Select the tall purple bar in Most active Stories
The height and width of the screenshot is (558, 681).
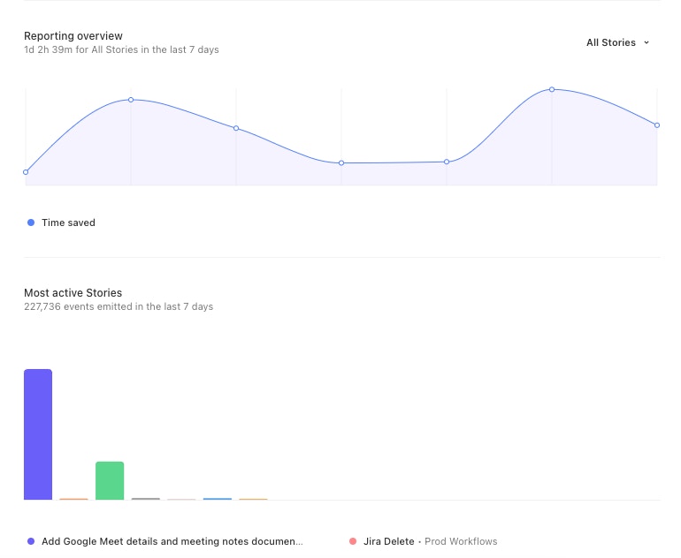tap(38, 434)
